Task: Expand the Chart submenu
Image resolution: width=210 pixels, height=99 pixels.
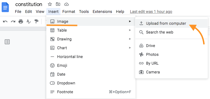Action: (x=91, y=48)
